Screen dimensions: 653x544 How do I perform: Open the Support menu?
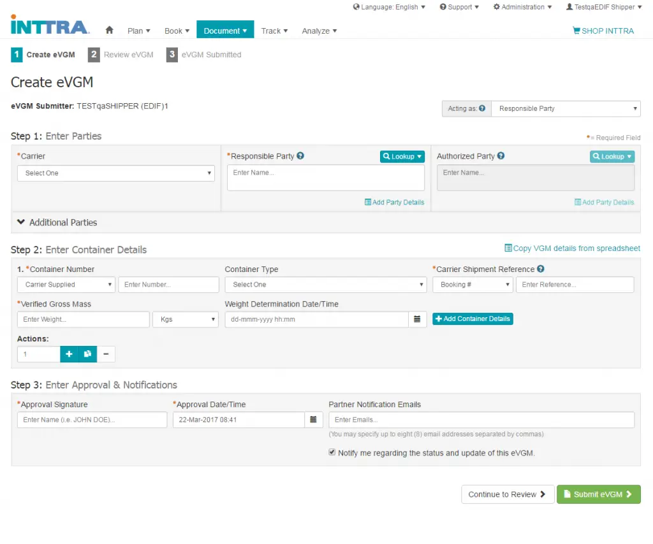tap(459, 7)
